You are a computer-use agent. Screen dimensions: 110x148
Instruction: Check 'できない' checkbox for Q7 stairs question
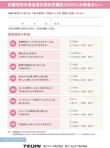[70, 115]
